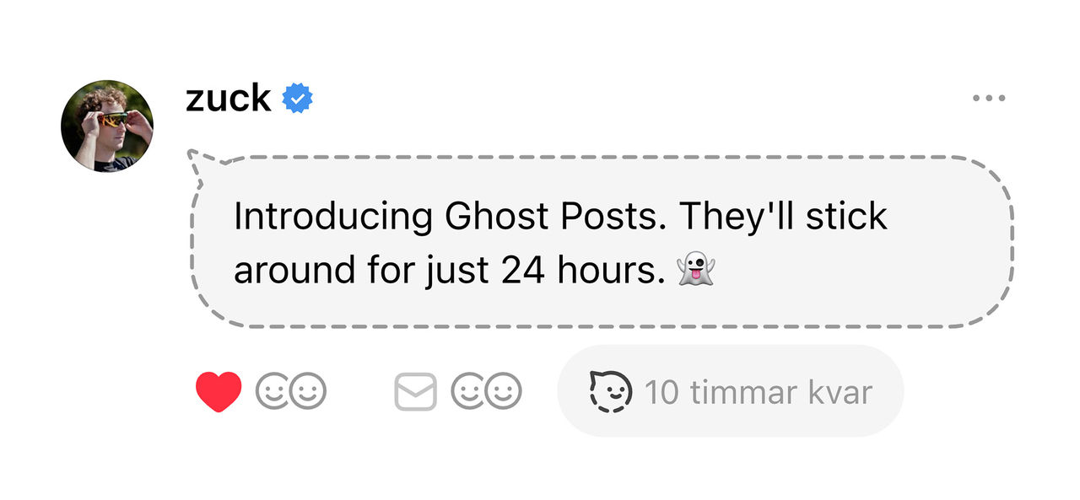
Task: Click the second smiley beside the heart
Action: pyautogui.click(x=308, y=392)
